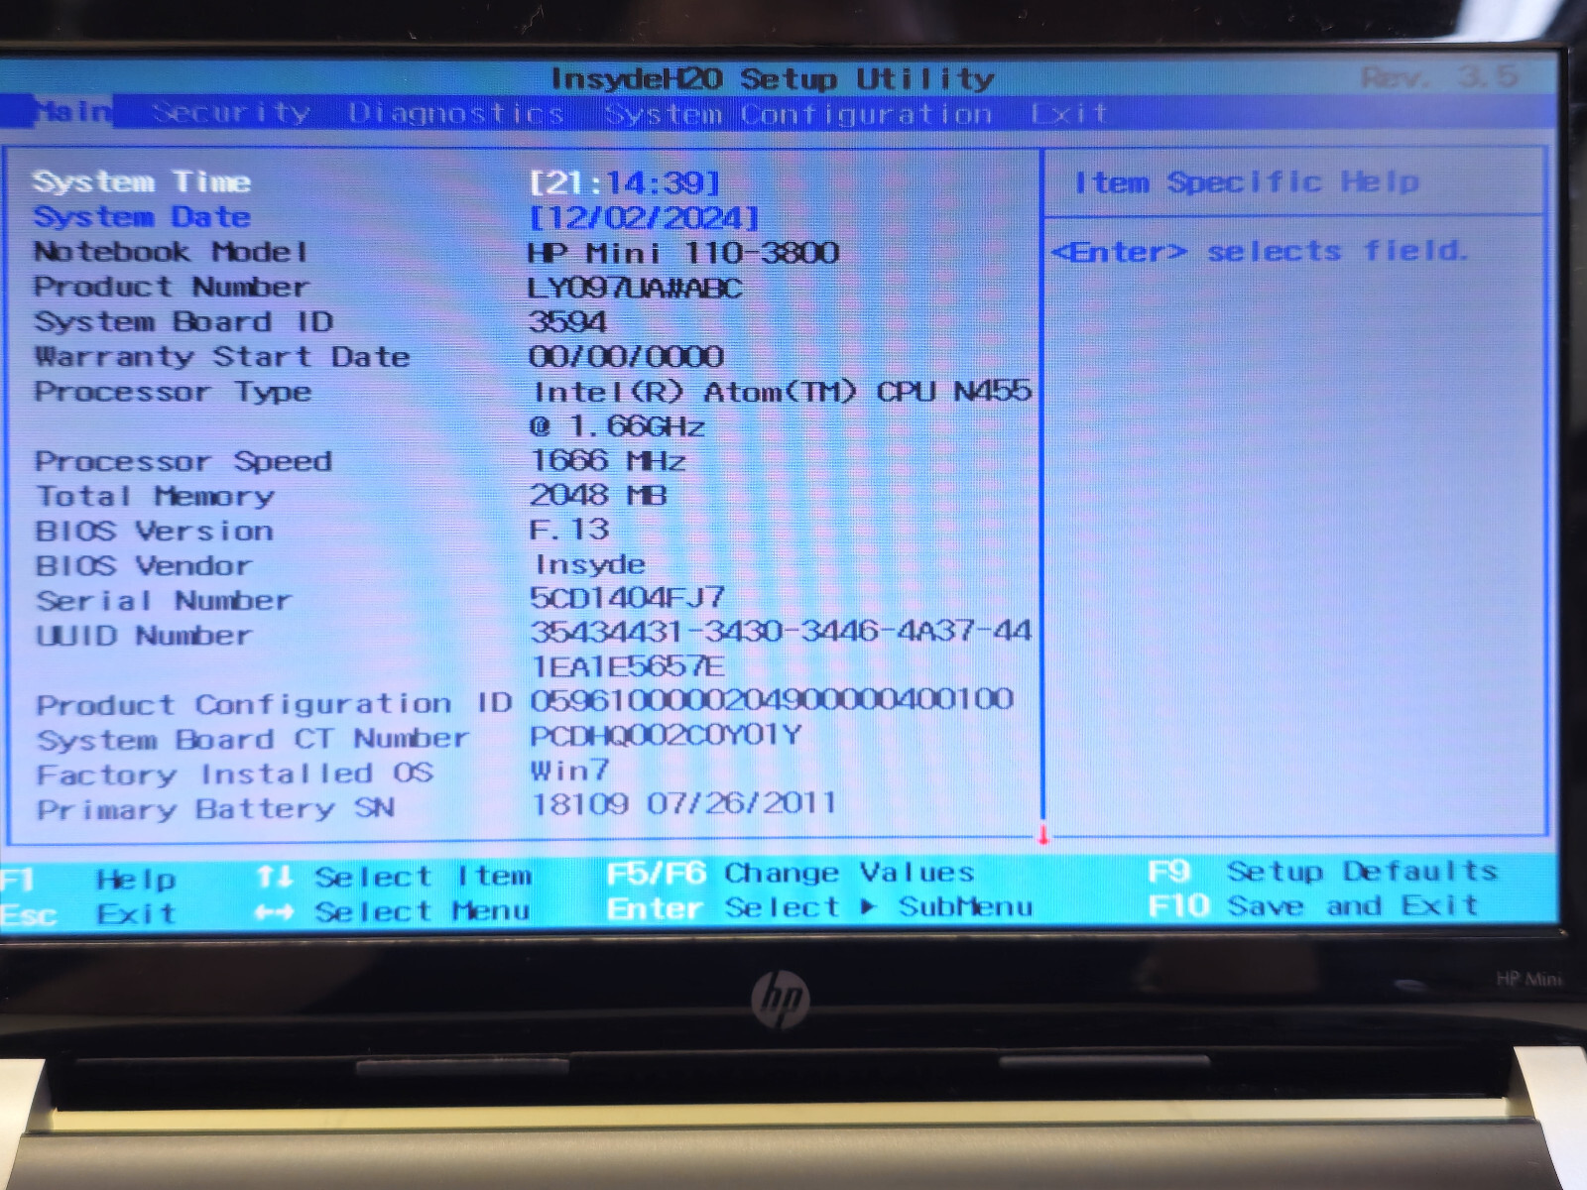Click the System Time label
The height and width of the screenshot is (1190, 1587).
tap(142, 181)
